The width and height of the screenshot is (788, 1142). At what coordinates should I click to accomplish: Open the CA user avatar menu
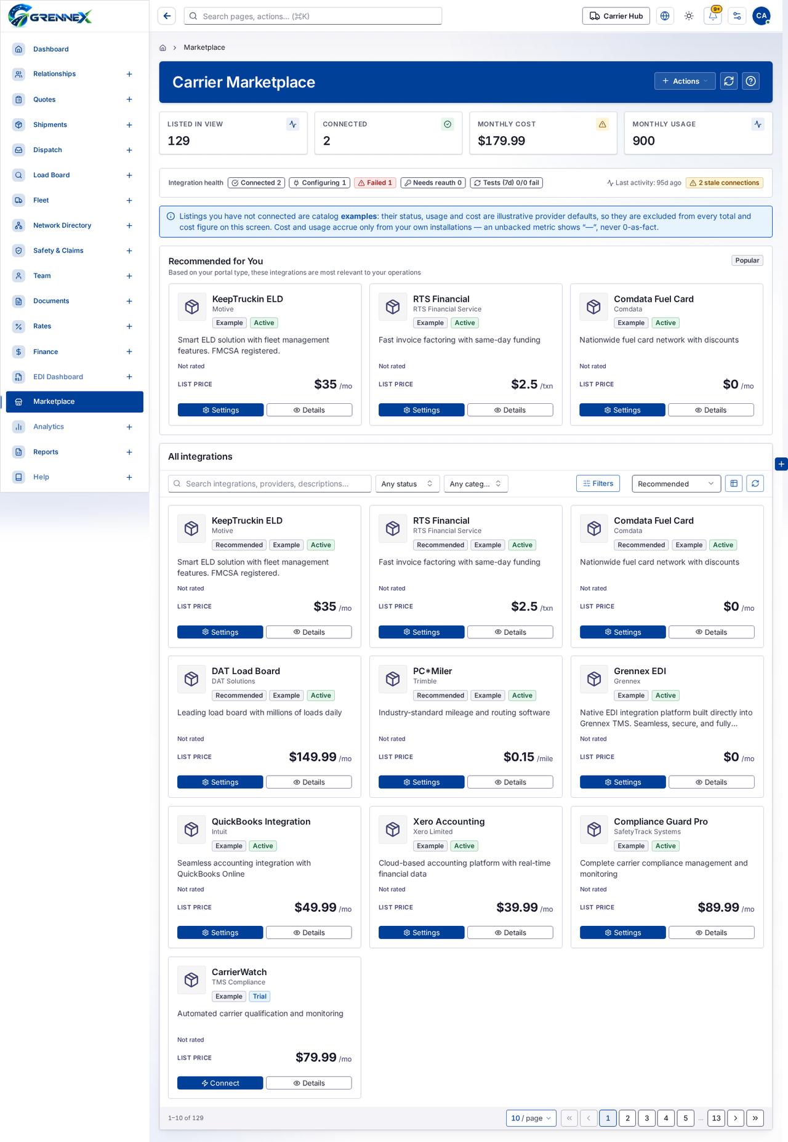point(762,16)
